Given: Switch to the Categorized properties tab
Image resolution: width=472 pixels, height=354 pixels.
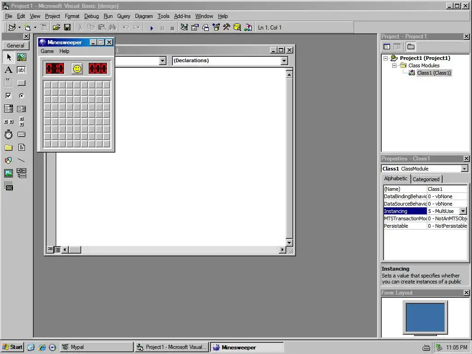Looking at the screenshot, I should pyautogui.click(x=426, y=179).
